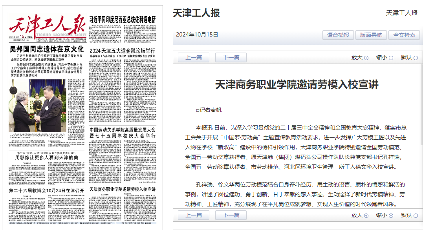
Task: Go to 下一篇 using the top button
Action: [231, 57]
